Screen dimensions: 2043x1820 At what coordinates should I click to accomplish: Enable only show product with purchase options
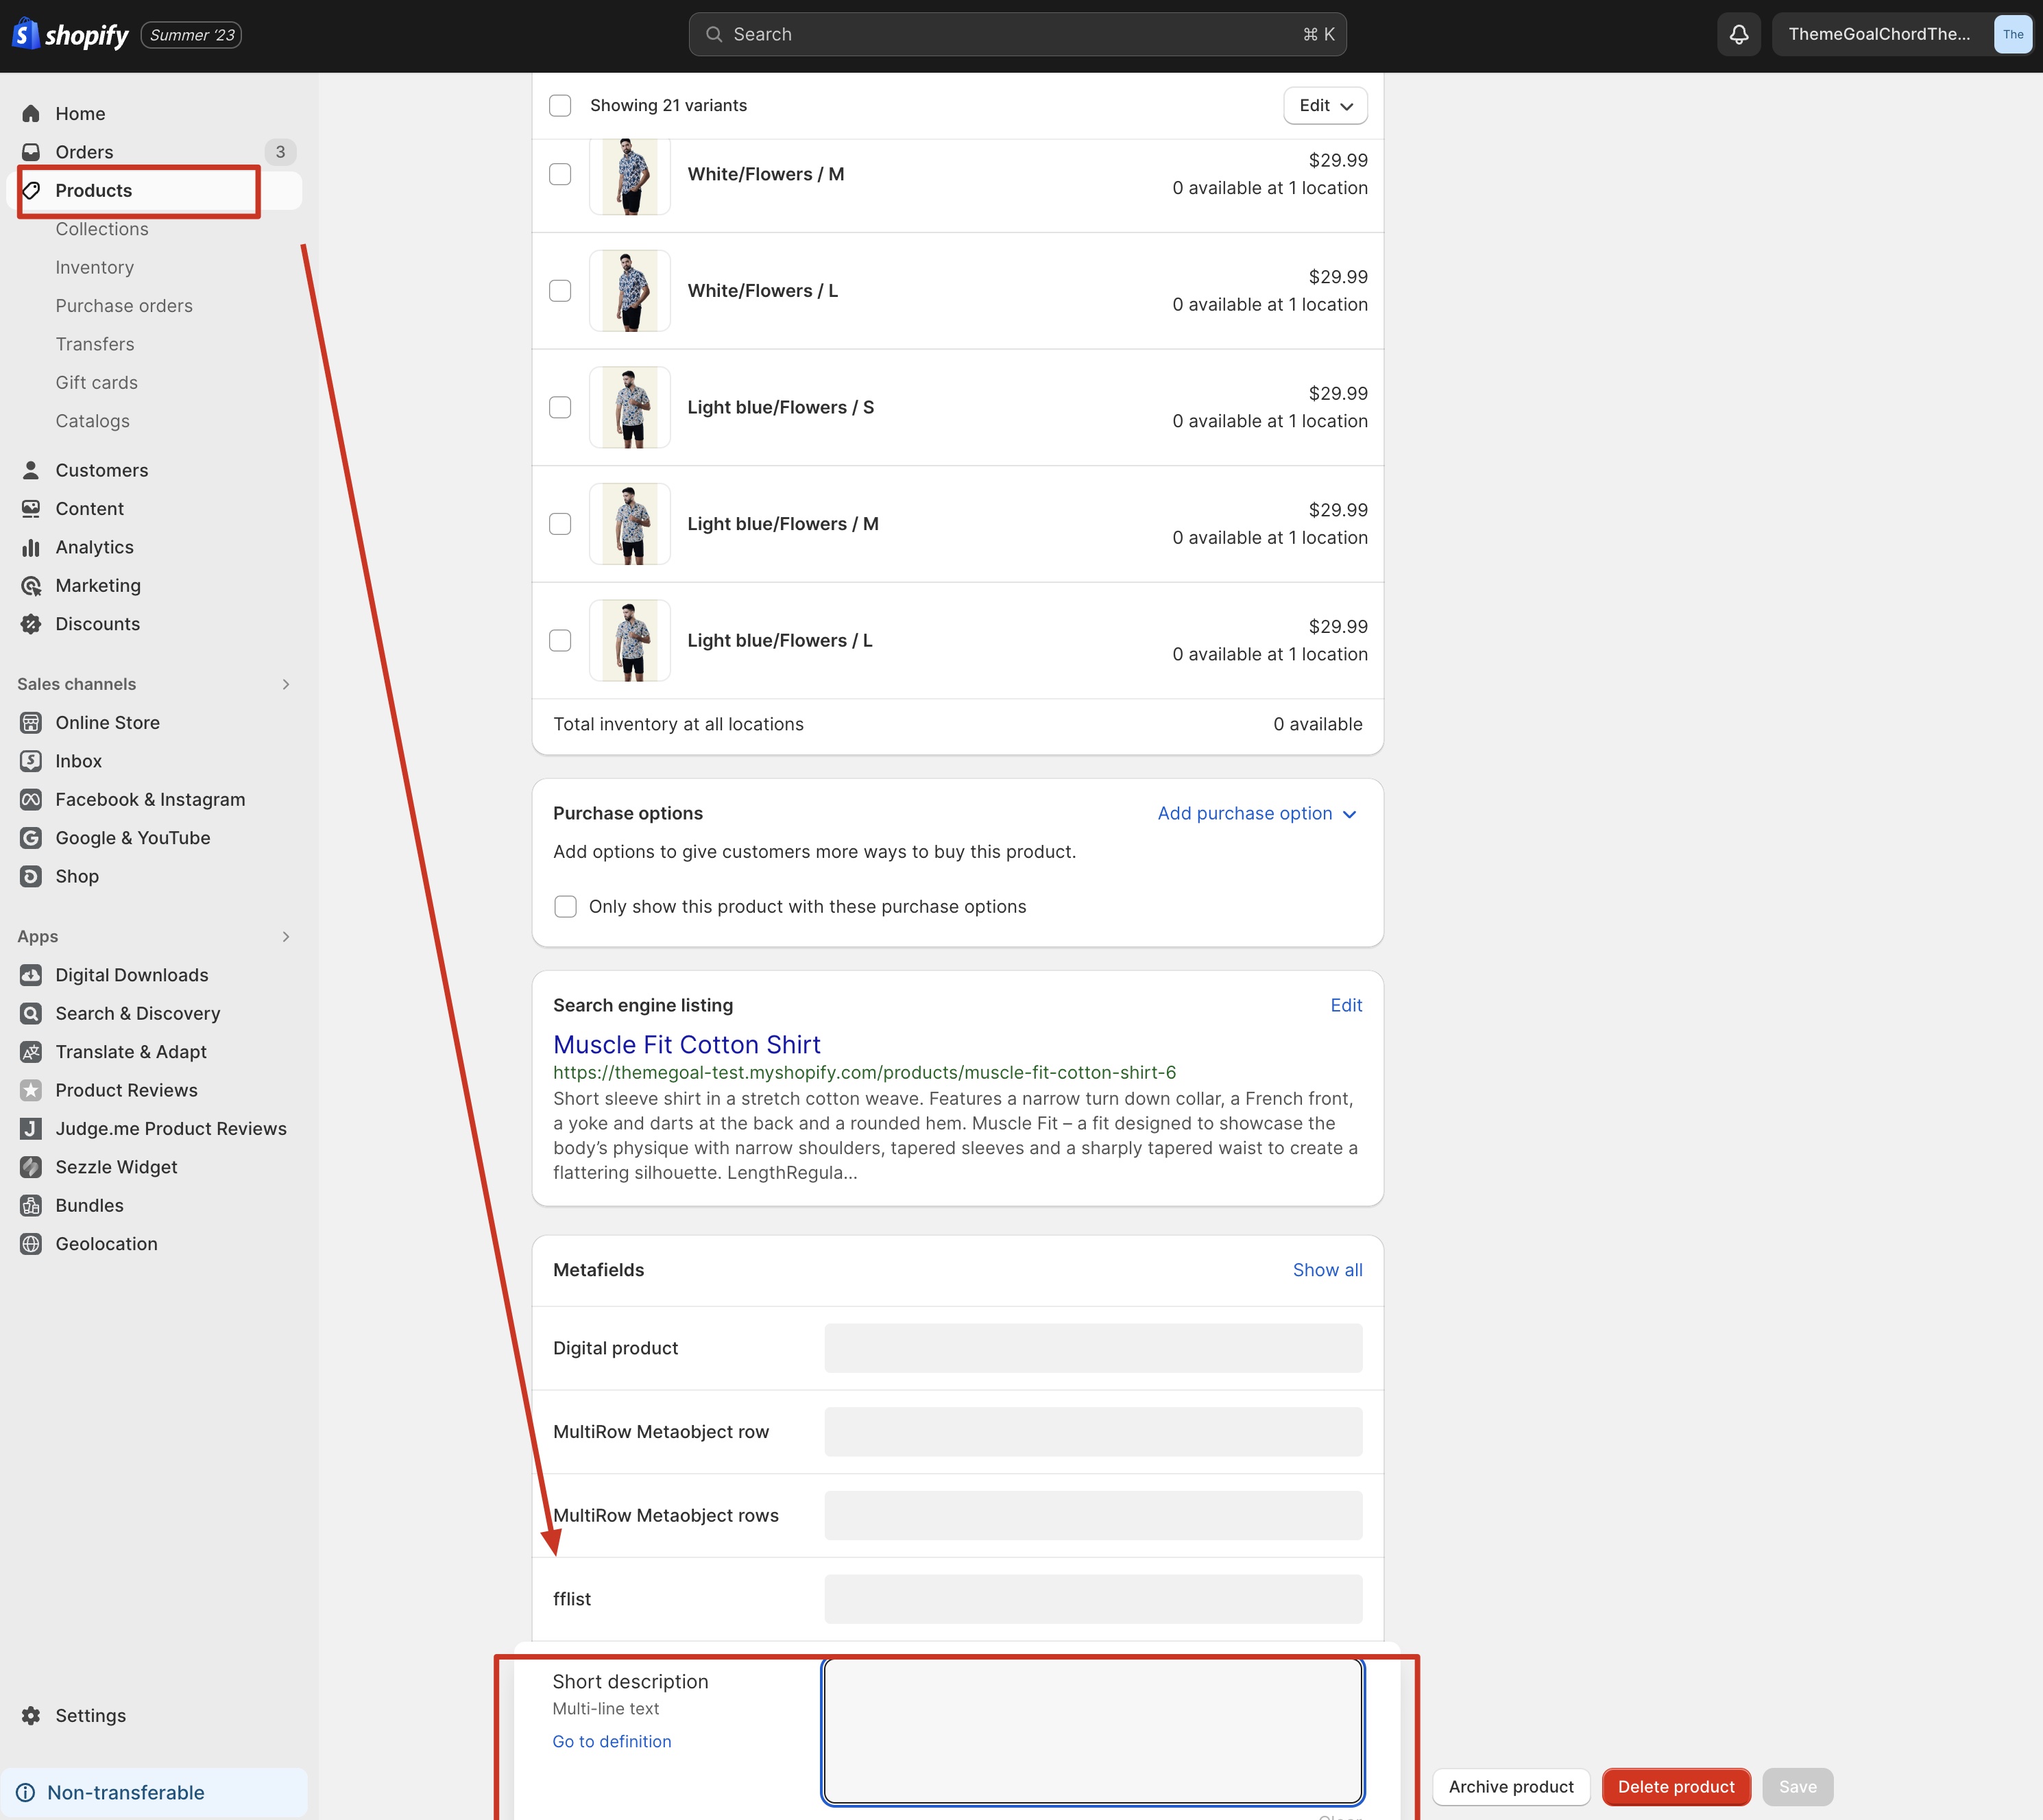566,906
